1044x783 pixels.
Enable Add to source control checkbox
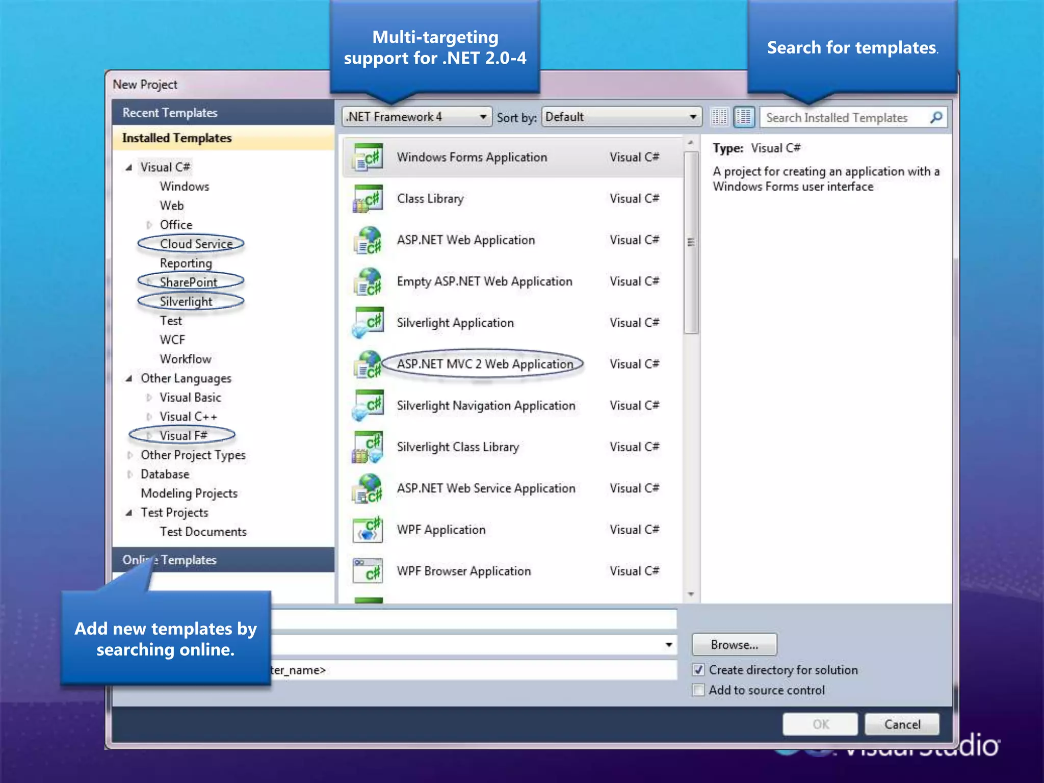click(698, 690)
